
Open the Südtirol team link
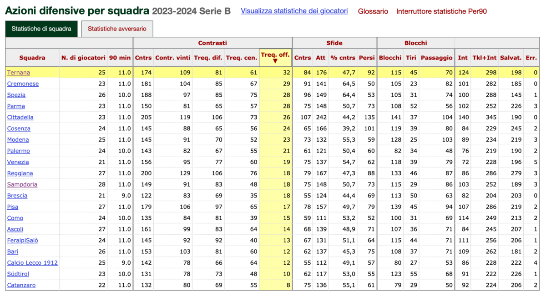(x=18, y=274)
